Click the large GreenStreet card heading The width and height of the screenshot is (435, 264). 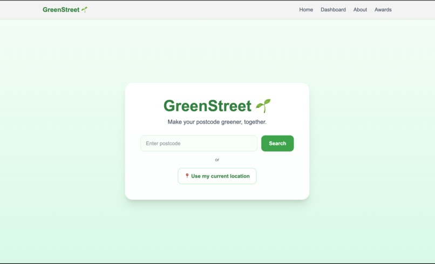tap(217, 106)
